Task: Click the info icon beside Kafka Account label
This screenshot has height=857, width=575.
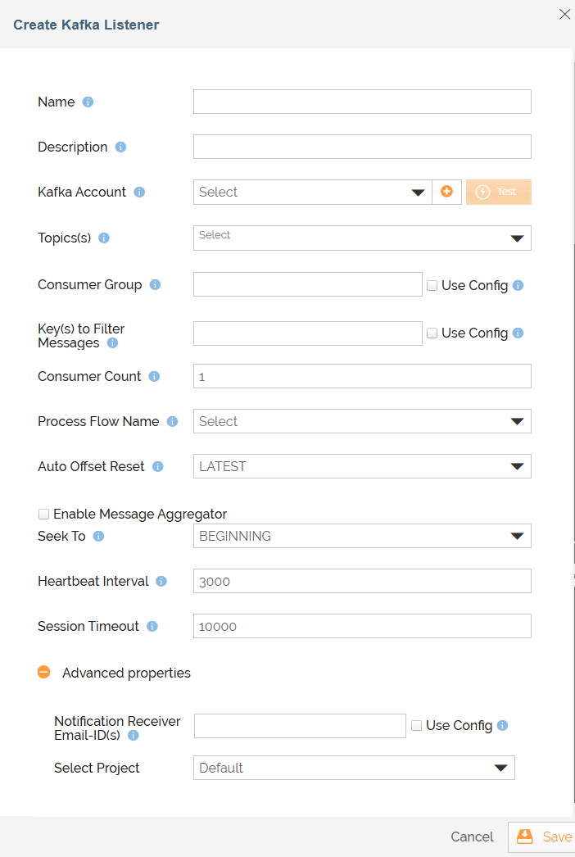Action: [139, 193]
